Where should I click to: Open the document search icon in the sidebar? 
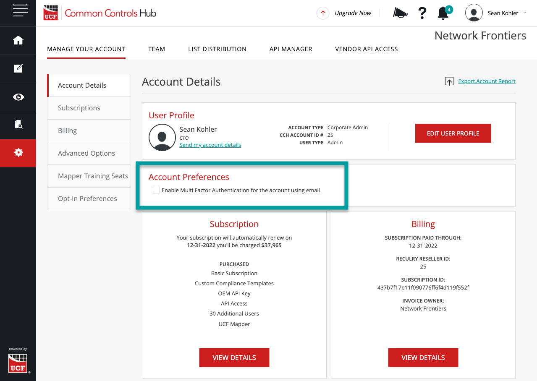[18, 125]
